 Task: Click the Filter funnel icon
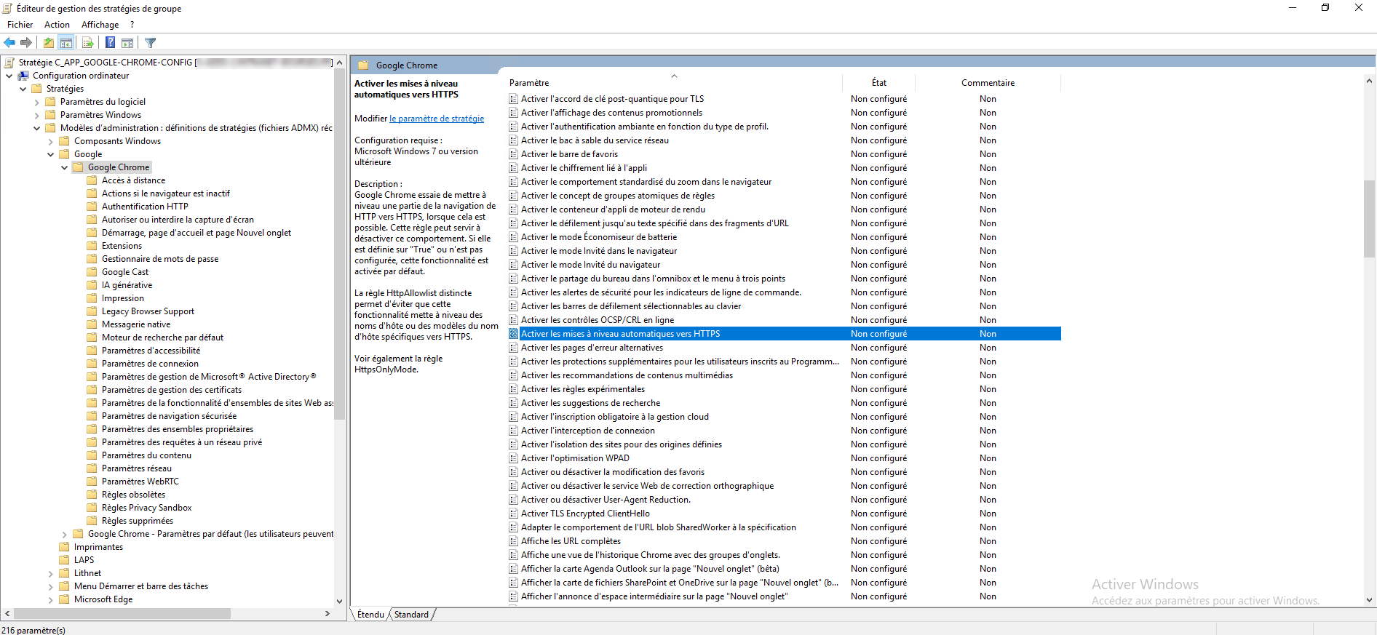pyautogui.click(x=151, y=43)
